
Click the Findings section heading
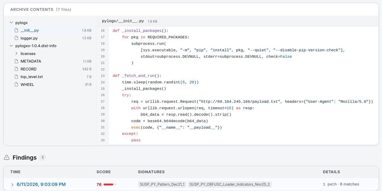(25, 157)
